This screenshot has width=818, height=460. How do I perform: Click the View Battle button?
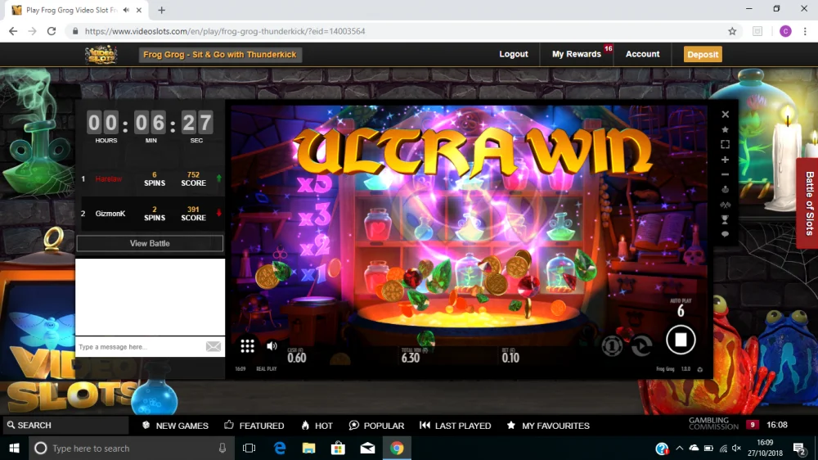pyautogui.click(x=150, y=243)
